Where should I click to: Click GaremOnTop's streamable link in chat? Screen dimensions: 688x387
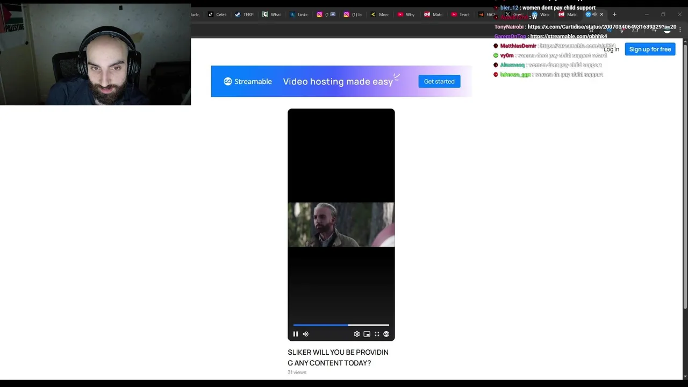pyautogui.click(x=569, y=37)
